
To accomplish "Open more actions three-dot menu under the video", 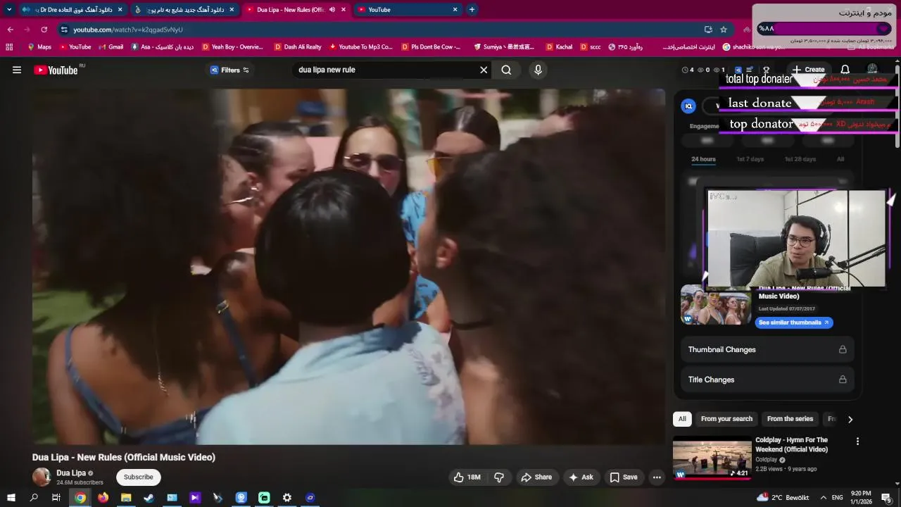I will point(657,477).
